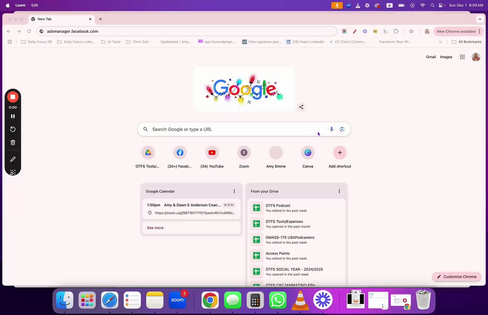This screenshot has width=488, height=315.
Task: Open the Loom confetti effects icon
Action: pyautogui.click(x=13, y=172)
